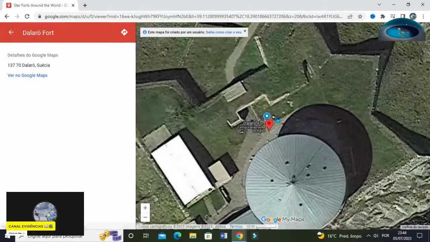This screenshot has height=242, width=430.
Task: Launch Mail app from taskbar
Action: point(162,236)
